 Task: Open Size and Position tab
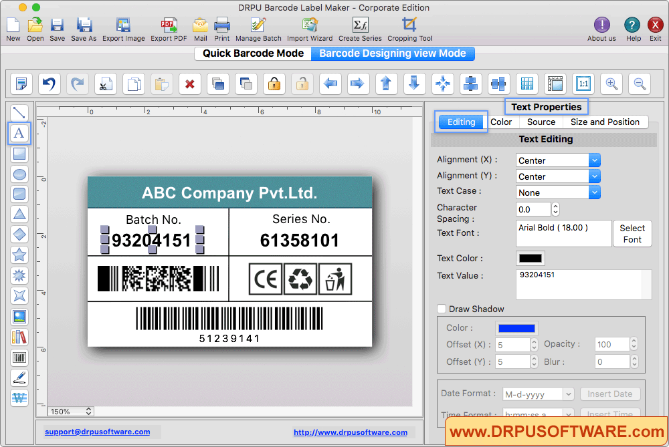(605, 122)
